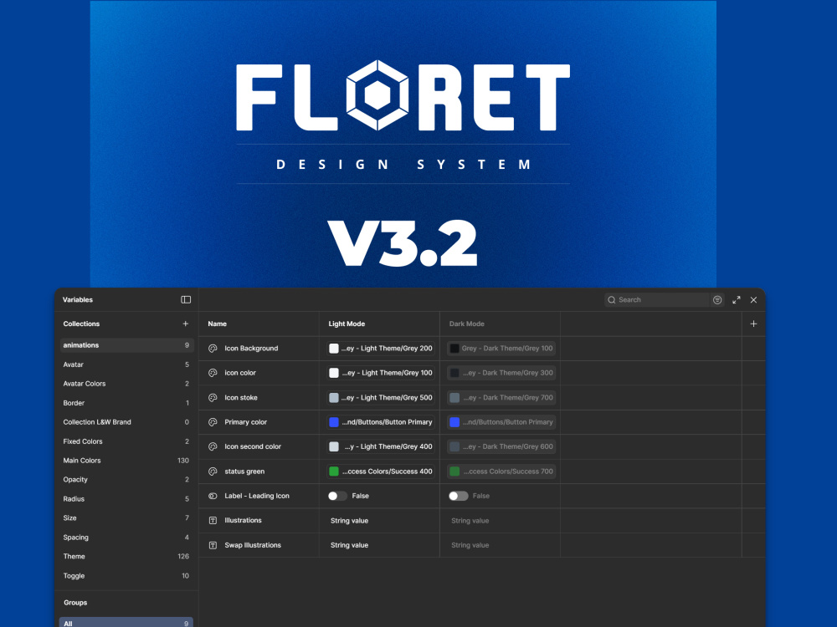Select the Toggle collection
This screenshot has width=837, height=627.
coord(126,575)
